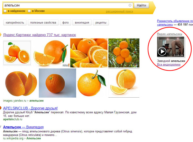Click the "Все видеоролики" link

pos(169,65)
